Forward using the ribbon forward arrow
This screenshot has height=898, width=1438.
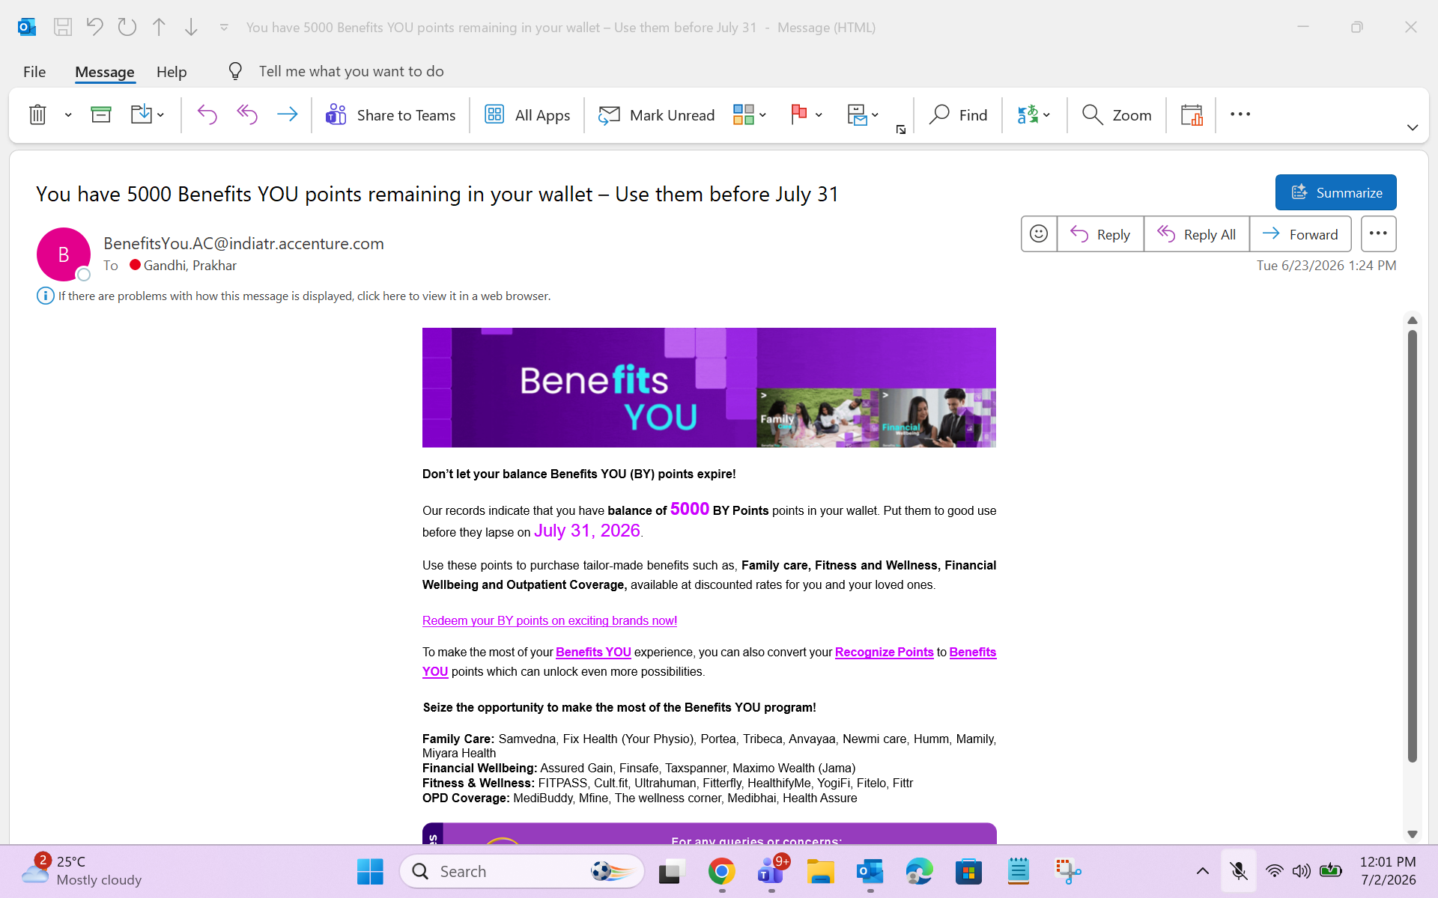point(287,114)
